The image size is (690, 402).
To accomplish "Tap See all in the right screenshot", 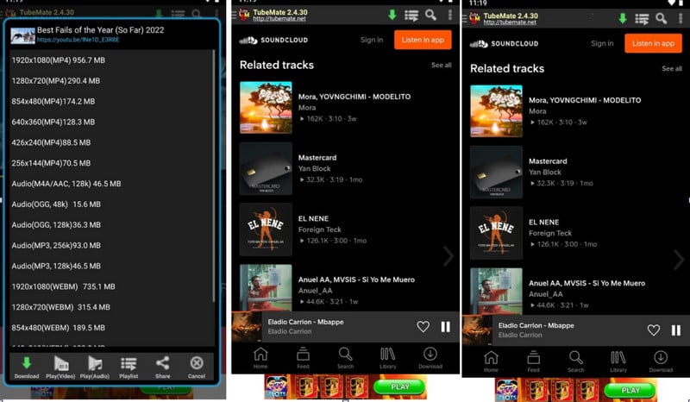I will click(x=672, y=69).
